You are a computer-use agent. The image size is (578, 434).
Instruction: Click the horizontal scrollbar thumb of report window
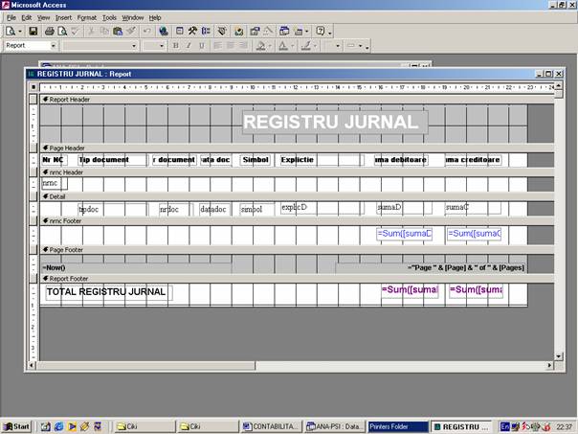point(146,365)
